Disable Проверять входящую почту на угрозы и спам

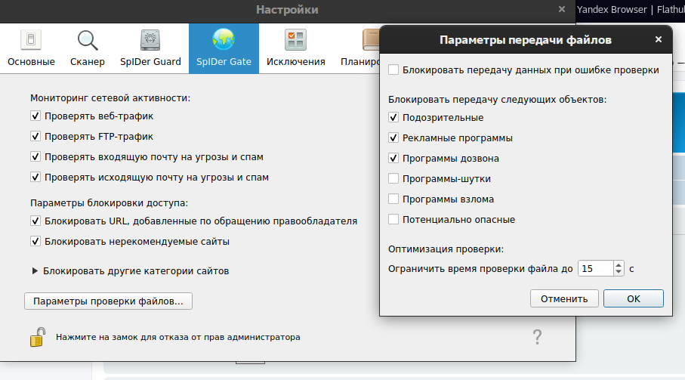pos(35,157)
